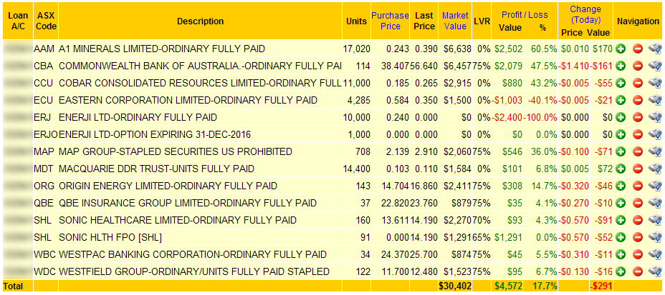
Task: Click the document-checkmark icon in the CCU row
Action: point(655,84)
